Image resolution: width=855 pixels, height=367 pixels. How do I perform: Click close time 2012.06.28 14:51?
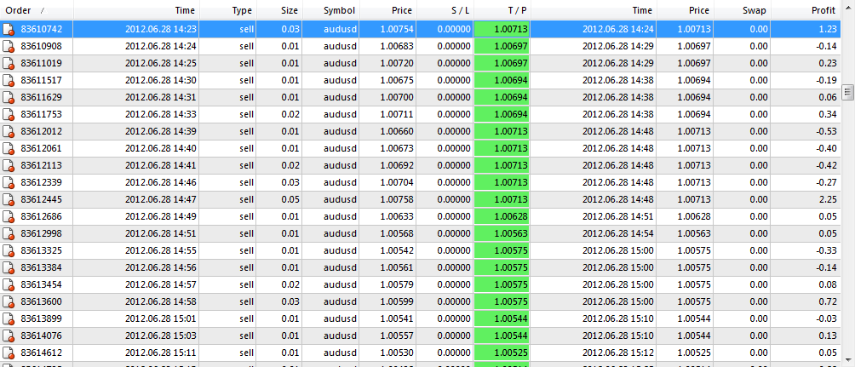[617, 217]
